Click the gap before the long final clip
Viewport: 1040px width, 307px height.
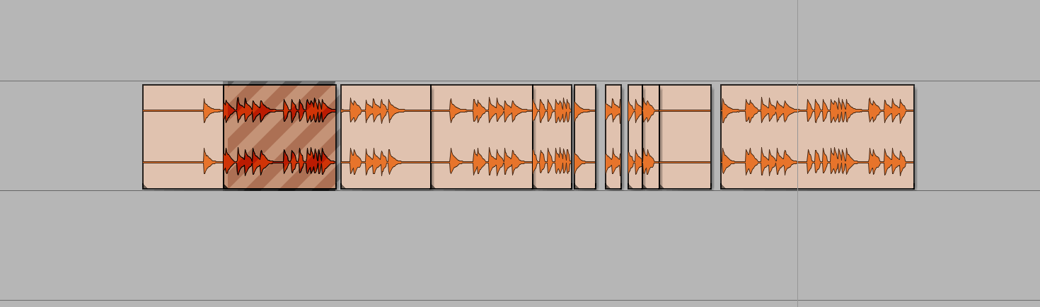pyautogui.click(x=716, y=137)
